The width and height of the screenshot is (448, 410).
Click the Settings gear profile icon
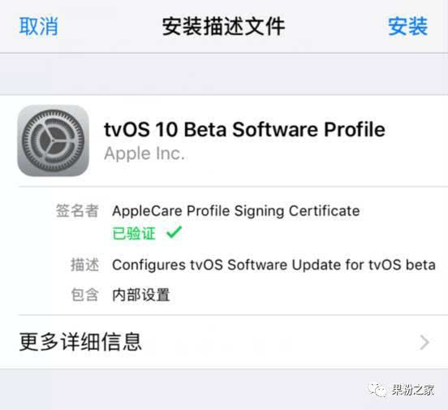(x=53, y=140)
